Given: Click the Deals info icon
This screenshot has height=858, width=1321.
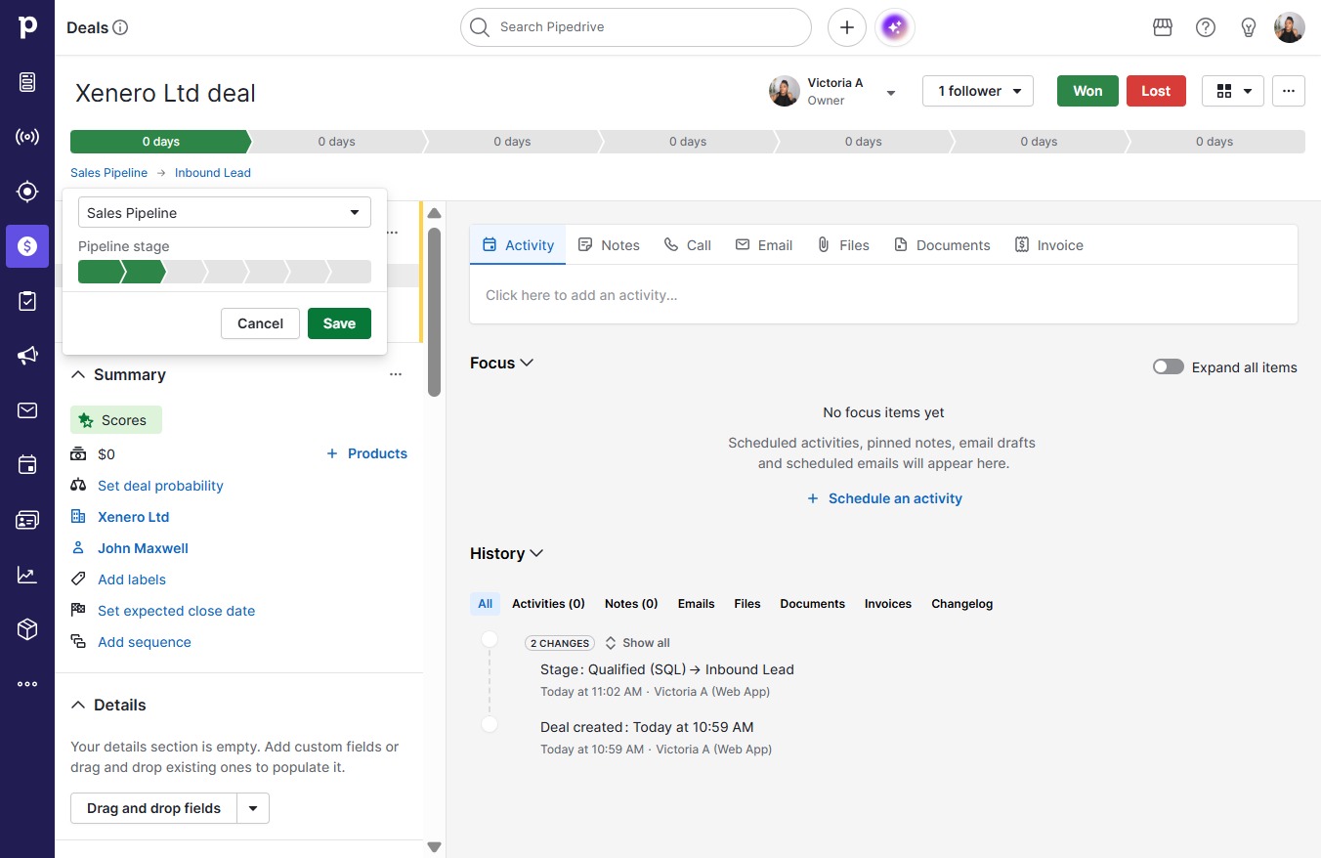Looking at the screenshot, I should pos(121,27).
